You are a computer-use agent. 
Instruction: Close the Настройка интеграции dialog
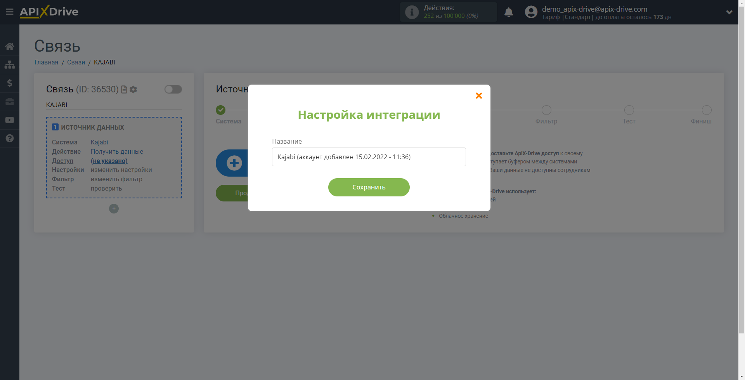(479, 95)
